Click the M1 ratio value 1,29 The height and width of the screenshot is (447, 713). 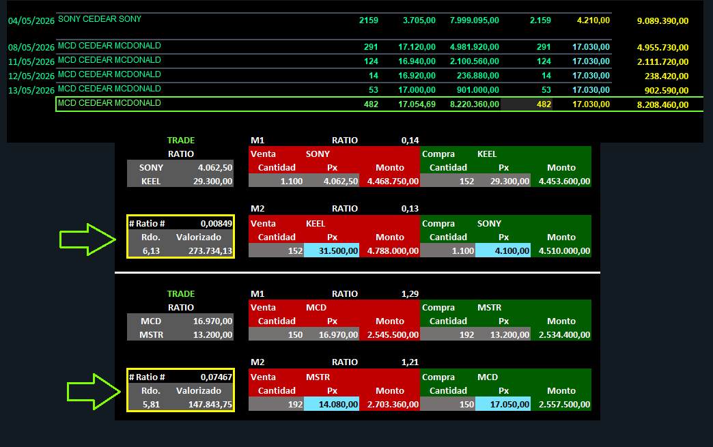[x=410, y=294]
